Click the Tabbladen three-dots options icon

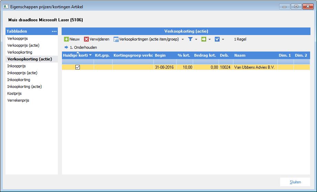point(54,32)
